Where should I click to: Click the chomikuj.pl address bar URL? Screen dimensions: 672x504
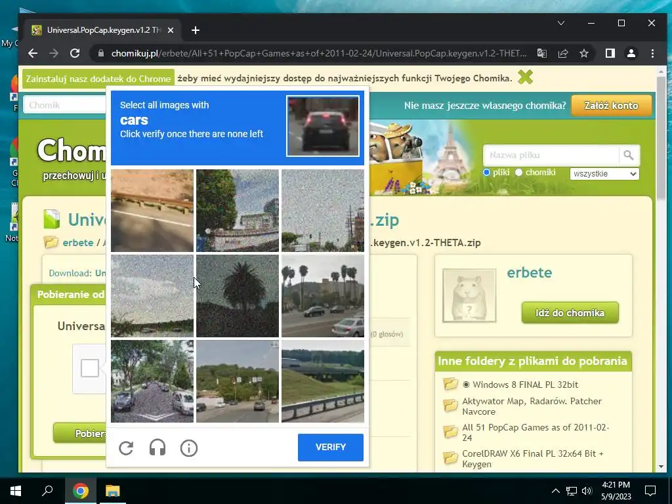(319, 53)
